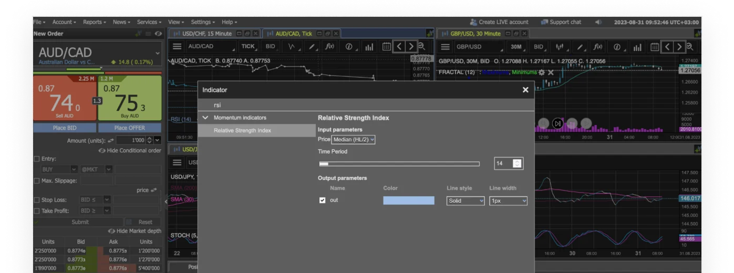Enable the Stop Loss checkbox
Image resolution: width=734 pixels, height=273 pixels.
tap(37, 200)
